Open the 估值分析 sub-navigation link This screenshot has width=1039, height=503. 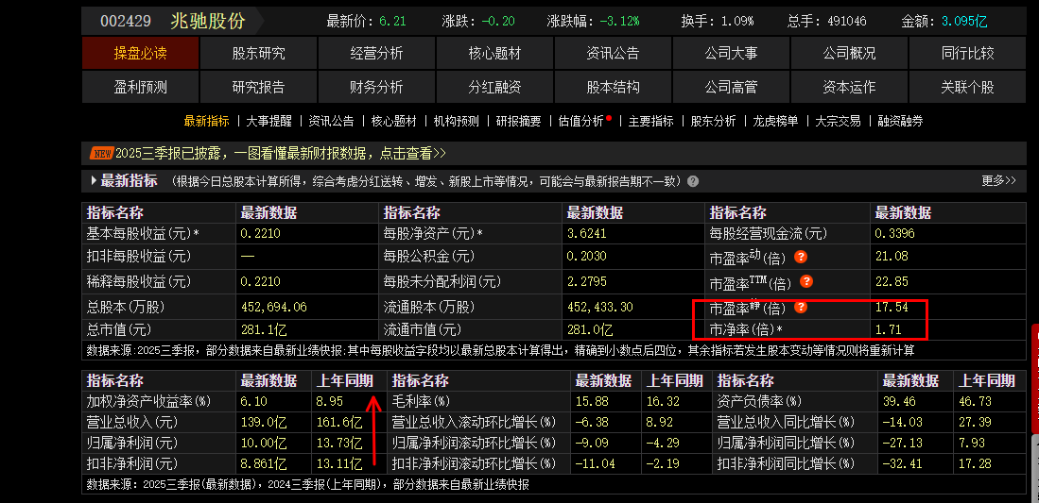click(x=581, y=121)
